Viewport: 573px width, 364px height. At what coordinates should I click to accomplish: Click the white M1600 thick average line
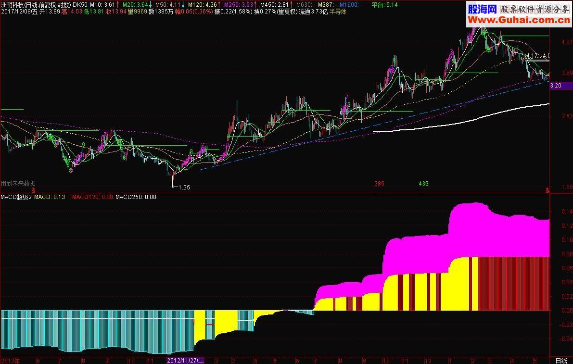coord(460,123)
